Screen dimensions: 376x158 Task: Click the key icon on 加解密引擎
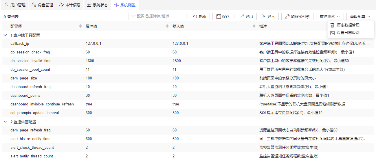(287, 16)
